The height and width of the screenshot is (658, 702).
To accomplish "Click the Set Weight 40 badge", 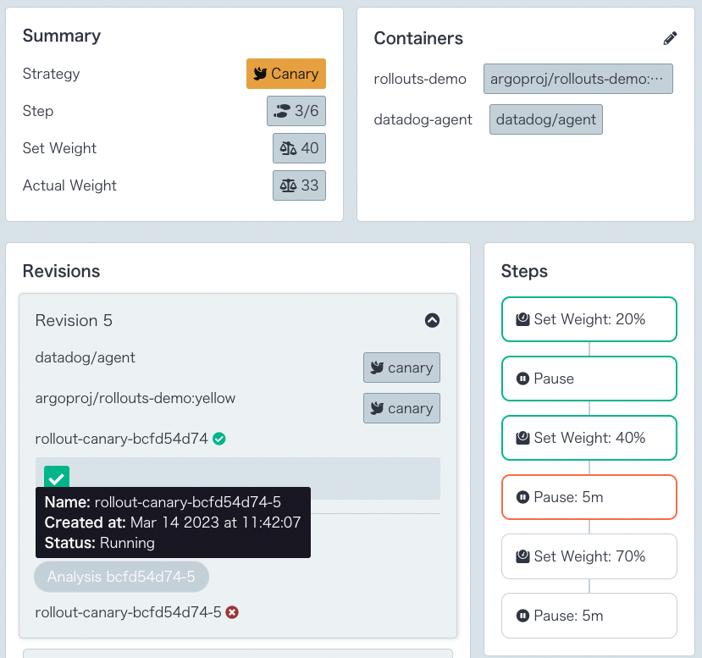I will (x=299, y=148).
